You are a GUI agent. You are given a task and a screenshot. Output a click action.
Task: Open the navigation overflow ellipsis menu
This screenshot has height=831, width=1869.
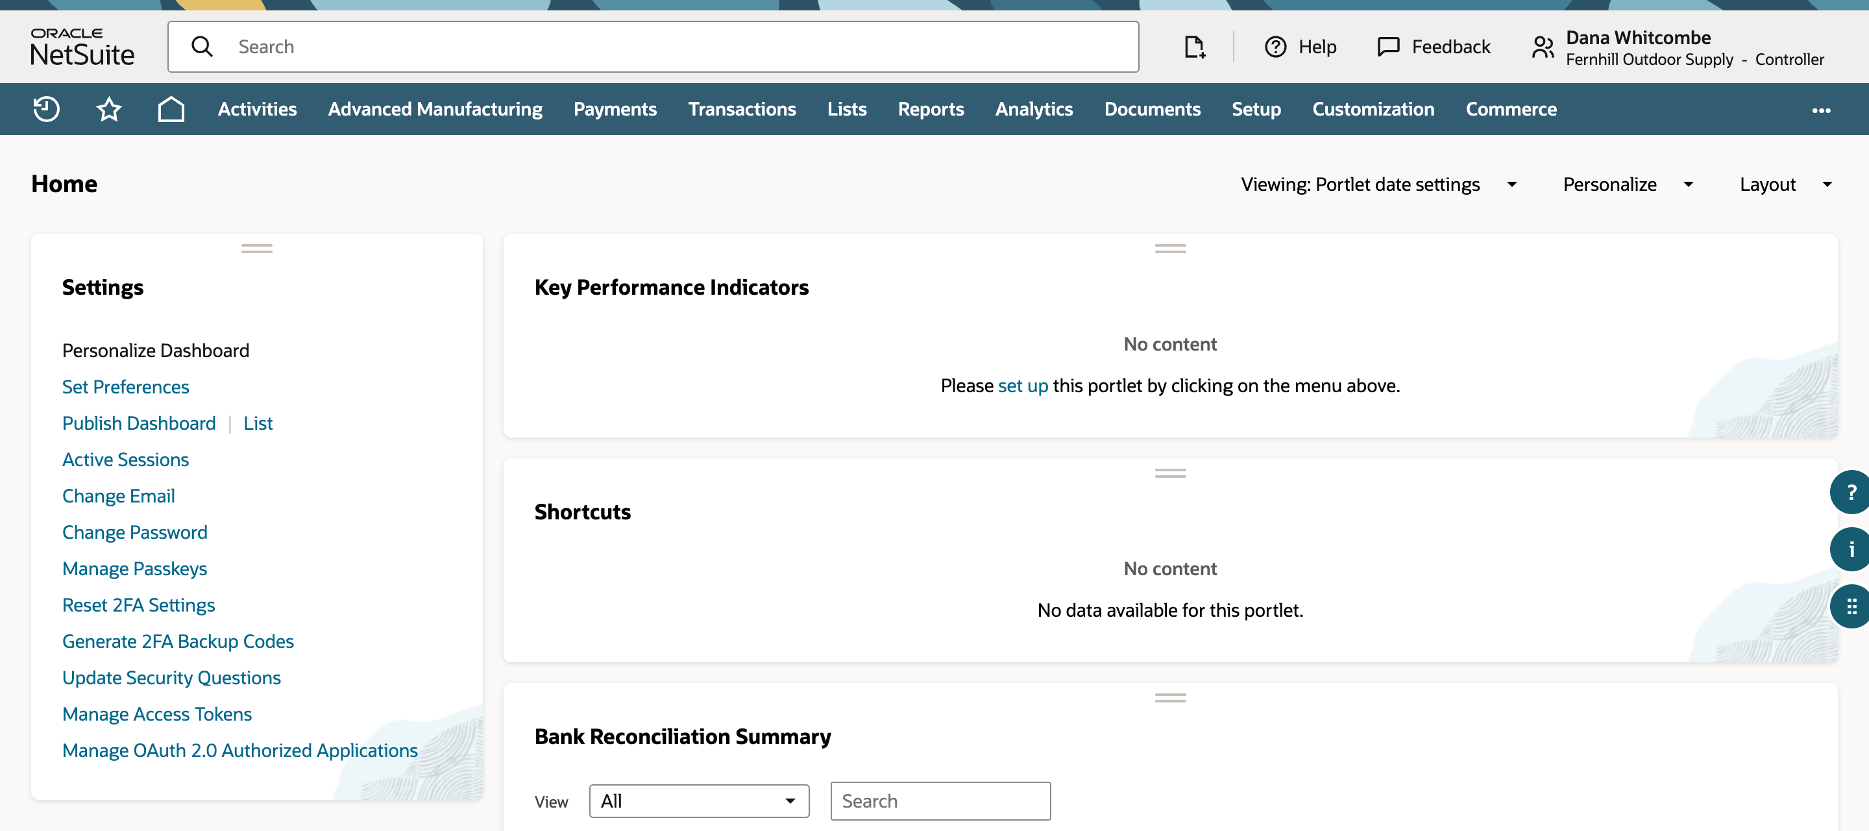point(1821,110)
